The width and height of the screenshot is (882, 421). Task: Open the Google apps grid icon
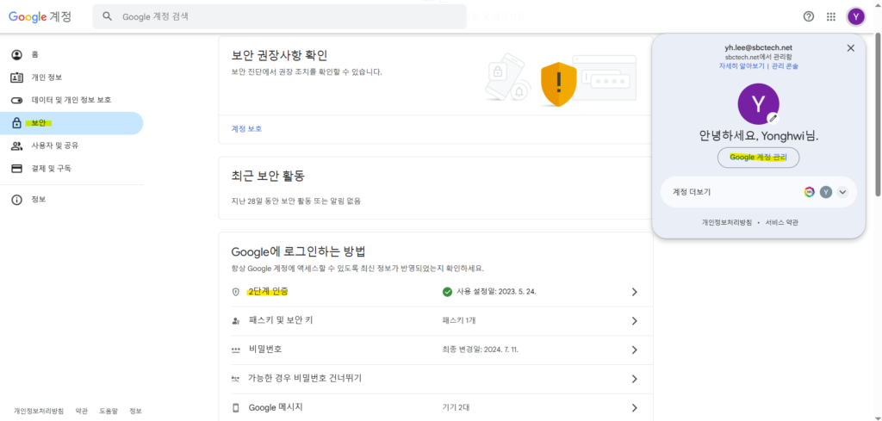tap(831, 16)
